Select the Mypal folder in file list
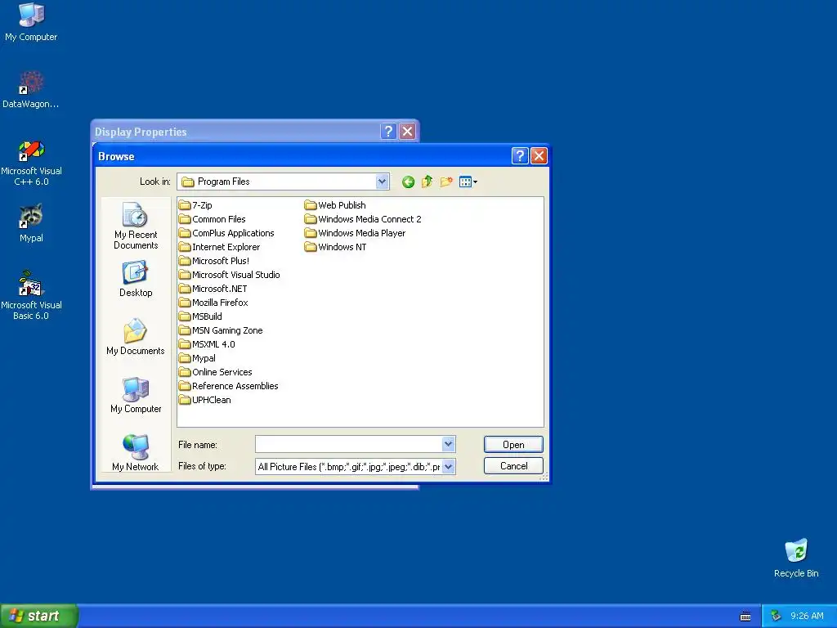Image resolution: width=837 pixels, height=628 pixels. pyautogui.click(x=198, y=358)
